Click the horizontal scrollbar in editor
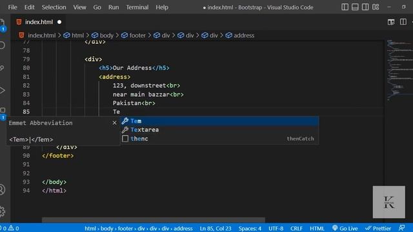 coord(154,220)
